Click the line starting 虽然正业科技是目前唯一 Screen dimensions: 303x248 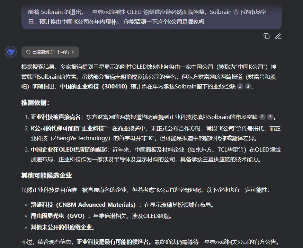145,190
